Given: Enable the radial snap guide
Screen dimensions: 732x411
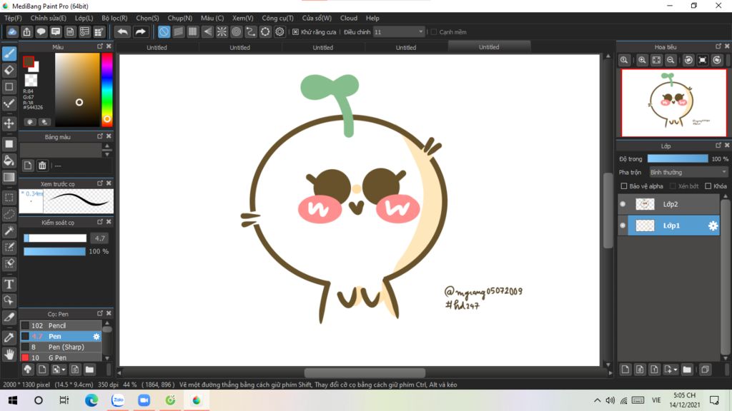Looking at the screenshot, I should (x=222, y=31).
